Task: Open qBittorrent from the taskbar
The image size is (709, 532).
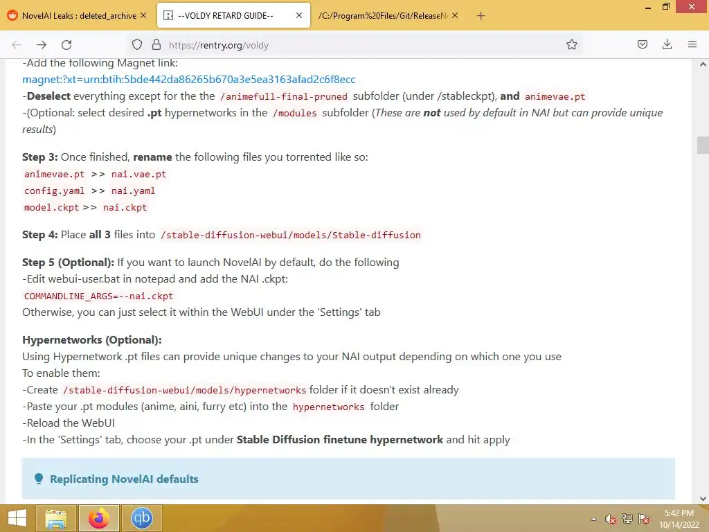Action: point(141,518)
